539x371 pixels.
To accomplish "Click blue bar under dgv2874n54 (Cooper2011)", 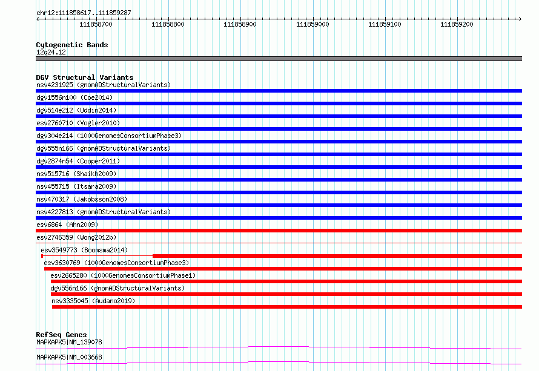I will [x=279, y=167].
